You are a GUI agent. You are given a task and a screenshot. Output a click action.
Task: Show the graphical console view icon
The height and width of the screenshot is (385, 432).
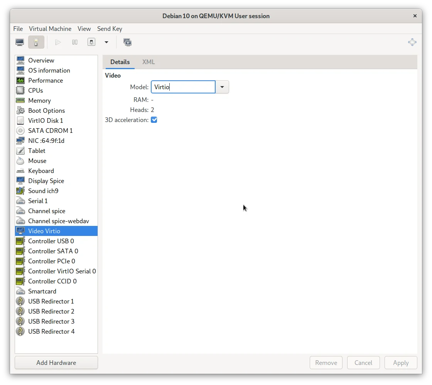[x=20, y=42]
